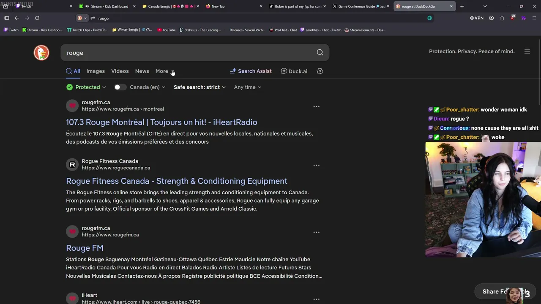Switch to Game Conference Guide tab
The image size is (541, 304).
pos(361,6)
